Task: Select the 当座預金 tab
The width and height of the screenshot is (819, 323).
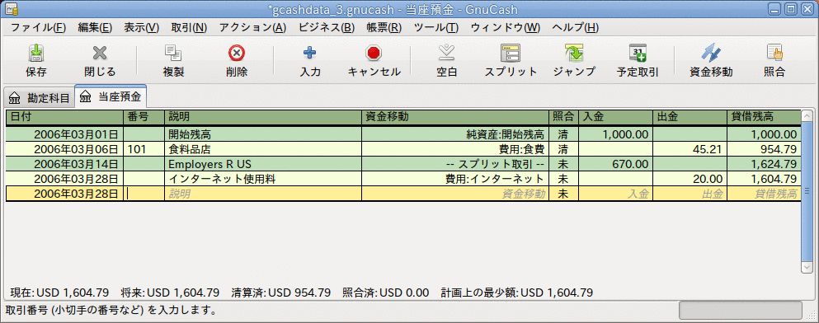Action: tap(111, 97)
